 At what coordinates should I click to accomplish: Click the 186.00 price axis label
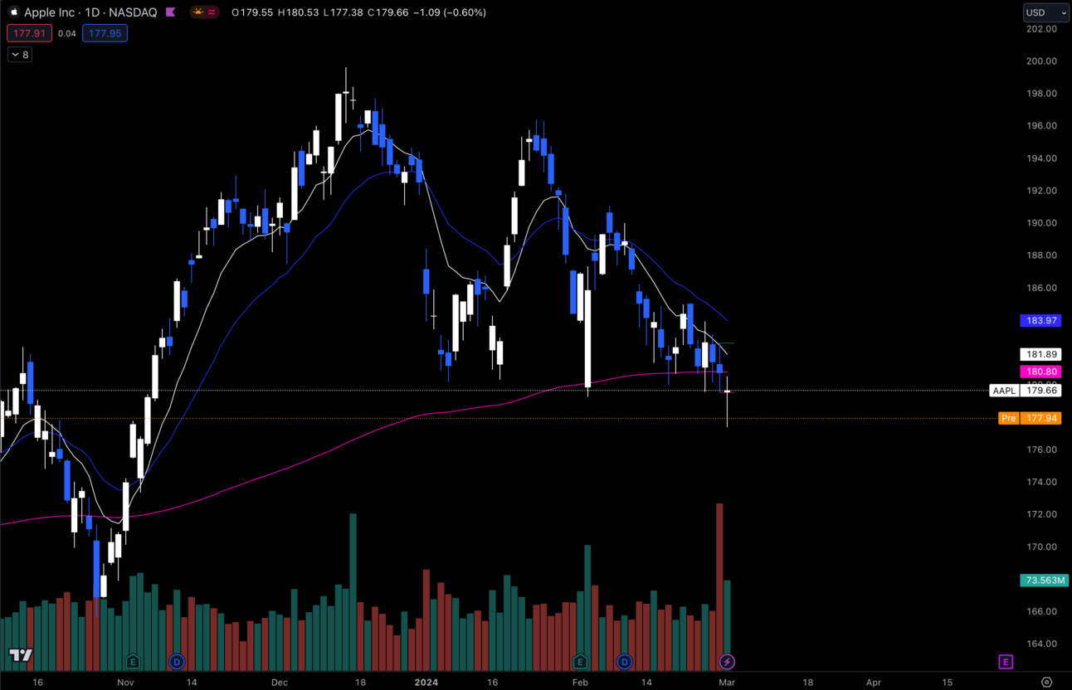[x=1041, y=288]
